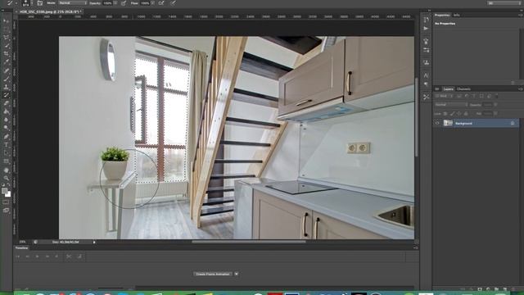The width and height of the screenshot is (524, 295).
Task: Select the Gradient tool
Action: click(6, 111)
